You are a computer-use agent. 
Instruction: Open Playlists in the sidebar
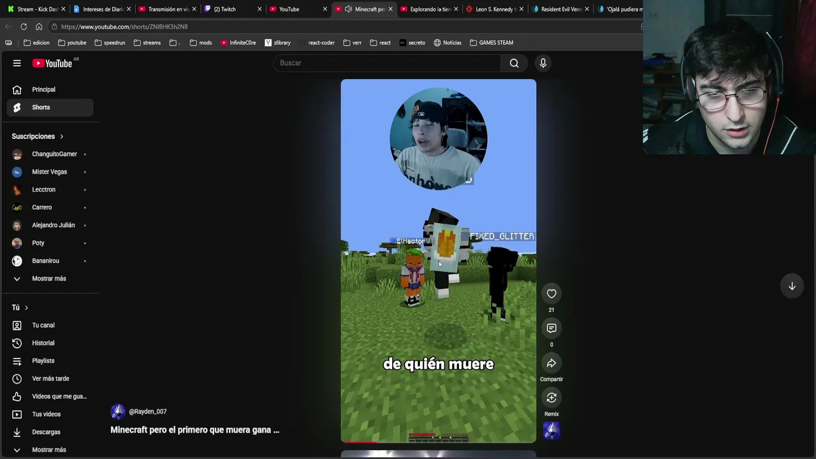pos(50,361)
